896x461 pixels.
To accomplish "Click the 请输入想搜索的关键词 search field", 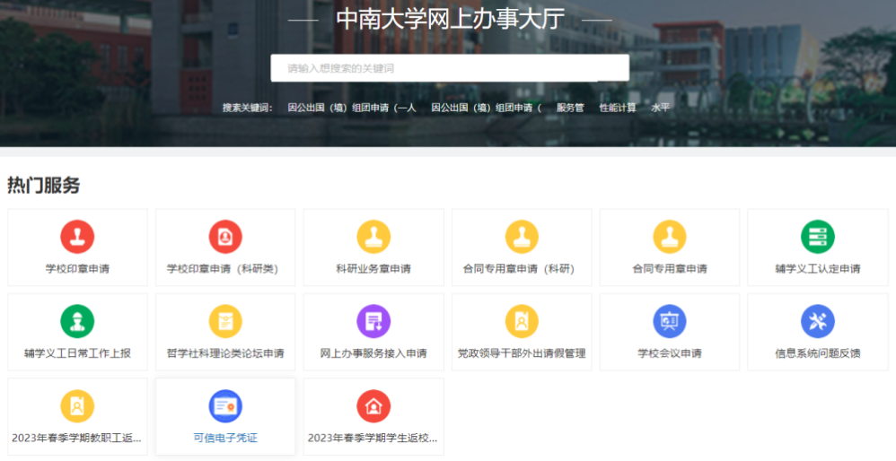I will click(450, 68).
